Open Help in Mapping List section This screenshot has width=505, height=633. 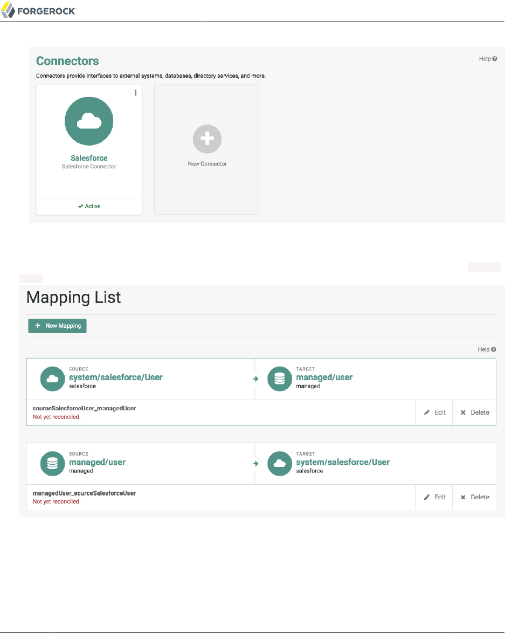(x=487, y=349)
